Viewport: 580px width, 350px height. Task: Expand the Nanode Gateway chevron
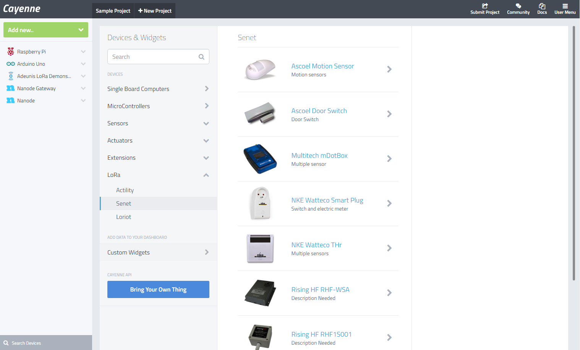[83, 88]
